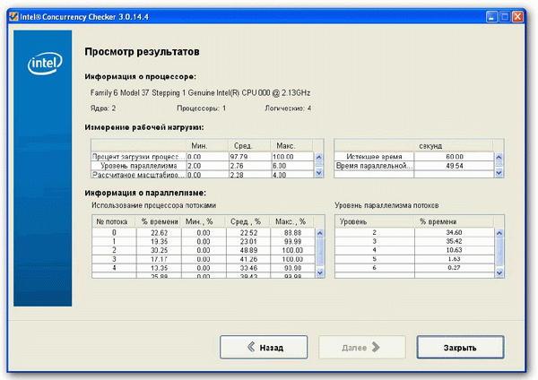Click the 48.89 average percent cell

pyautogui.click(x=248, y=250)
